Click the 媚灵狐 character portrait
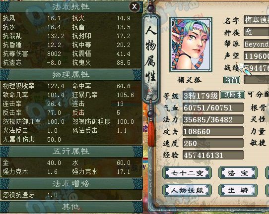This screenshot has height=214, width=269. click(x=191, y=45)
